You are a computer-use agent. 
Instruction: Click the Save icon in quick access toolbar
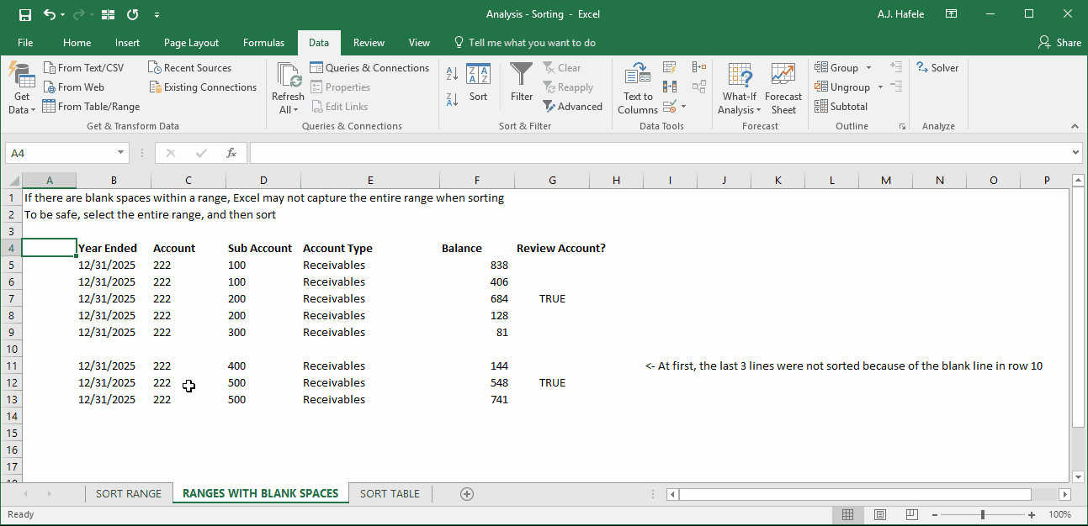click(24, 15)
